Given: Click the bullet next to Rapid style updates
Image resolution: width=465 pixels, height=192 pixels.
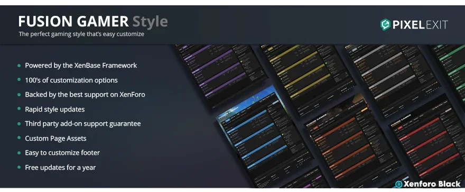Looking at the screenshot, I should 19,109.
